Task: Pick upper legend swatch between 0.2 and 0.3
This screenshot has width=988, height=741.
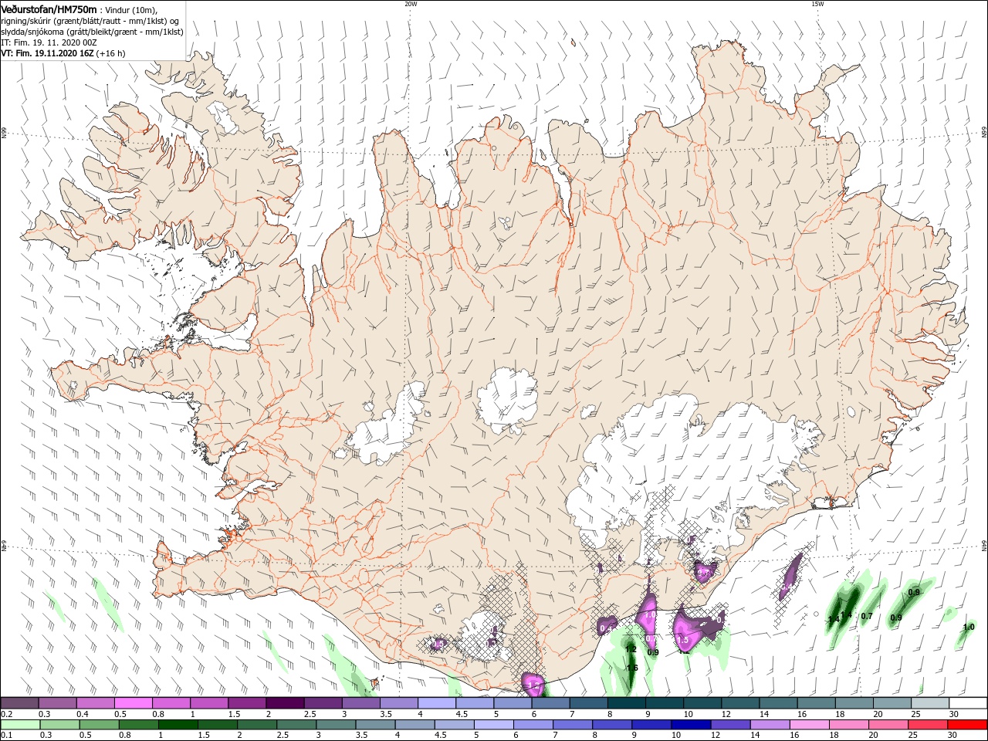Action: pyautogui.click(x=19, y=703)
